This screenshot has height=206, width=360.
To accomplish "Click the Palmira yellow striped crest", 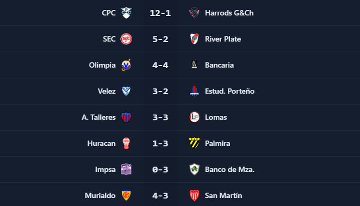I will click(x=194, y=143).
